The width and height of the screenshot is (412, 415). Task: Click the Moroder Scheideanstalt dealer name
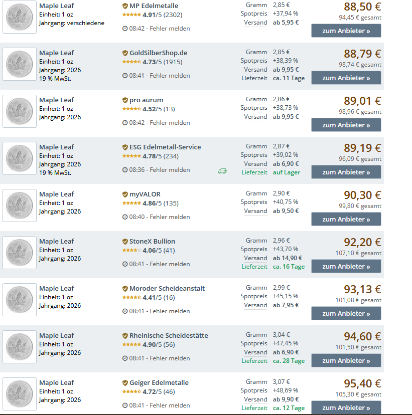[x=167, y=289]
